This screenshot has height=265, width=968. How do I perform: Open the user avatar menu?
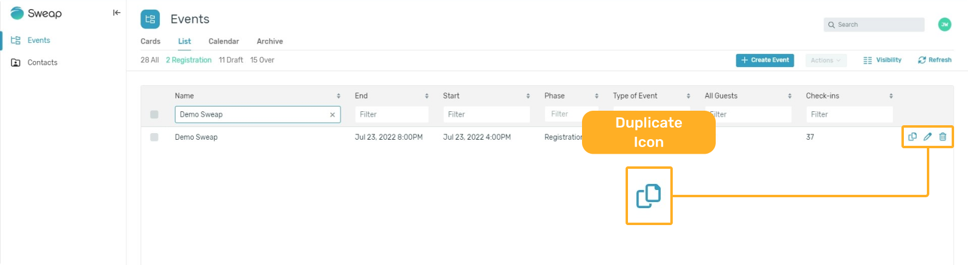click(944, 25)
